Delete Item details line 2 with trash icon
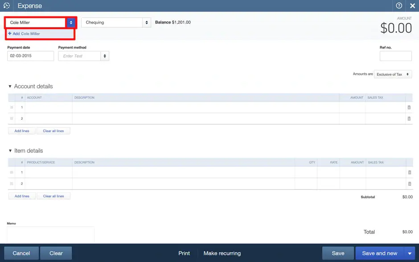Image resolution: width=419 pixels, height=262 pixels. [410, 184]
